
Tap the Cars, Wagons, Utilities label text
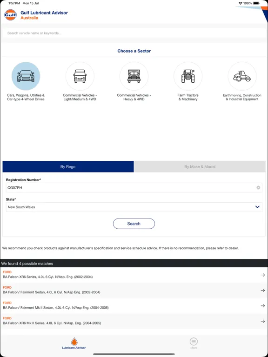coord(26,97)
